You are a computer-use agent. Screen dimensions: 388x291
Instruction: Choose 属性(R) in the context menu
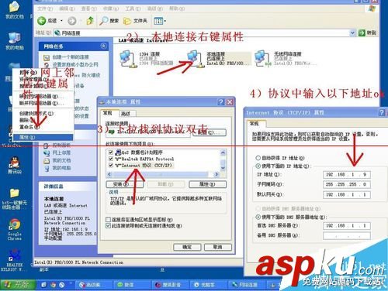tap(43, 137)
